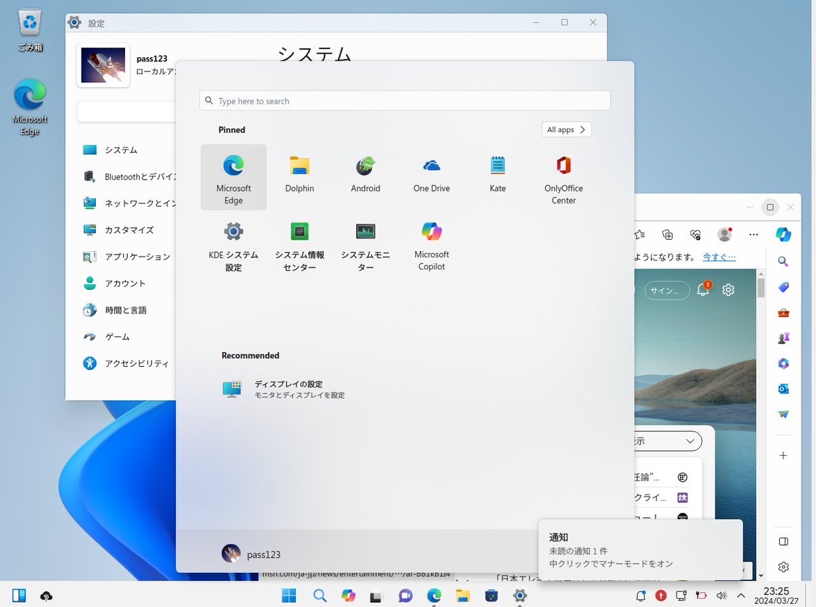Image resolution: width=816 pixels, height=607 pixels.
Task: Click the All apps button
Action: pos(566,129)
